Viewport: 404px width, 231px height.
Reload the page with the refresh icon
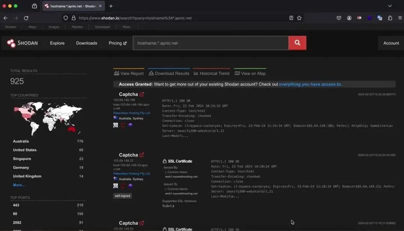pos(26,18)
